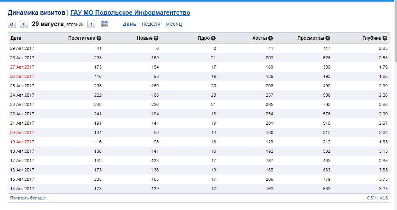Open the calendar date picker icon
Screen dimensions: 397x210
tap(104, 24)
